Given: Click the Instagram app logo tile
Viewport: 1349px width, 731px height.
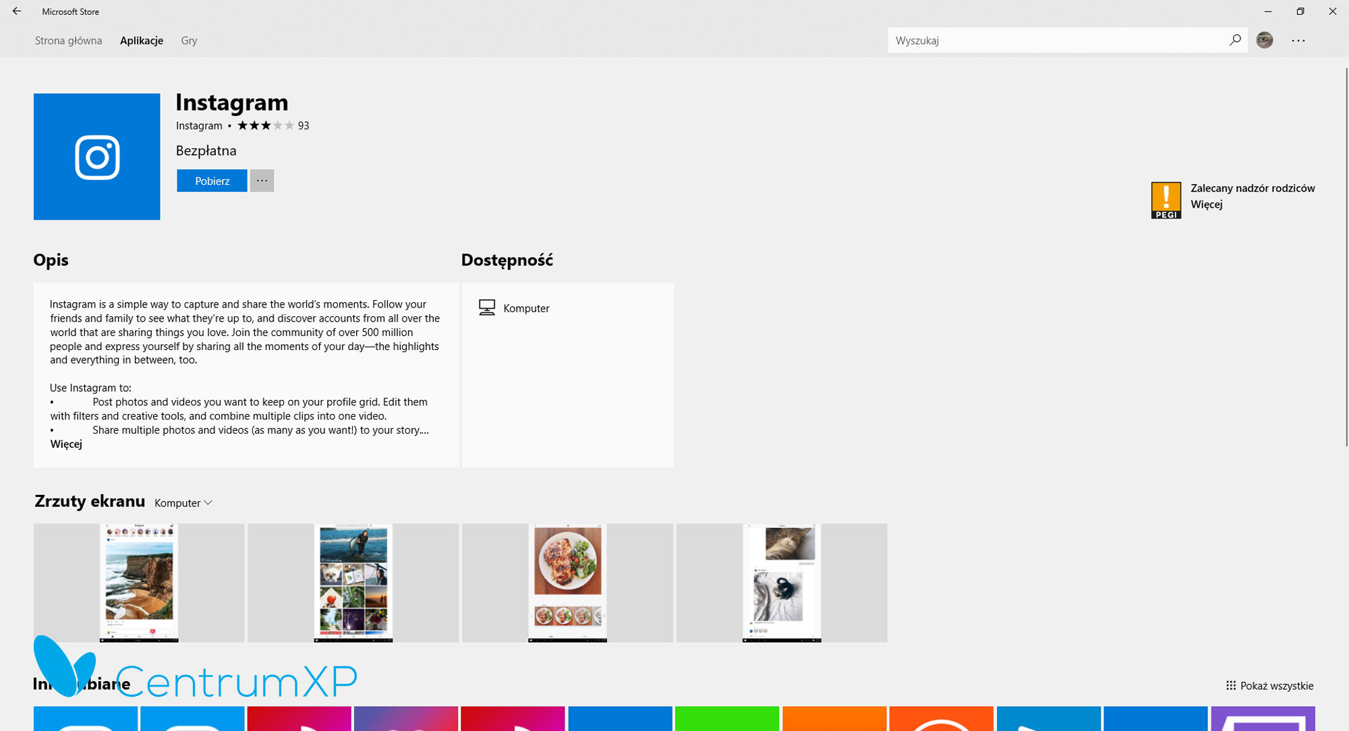Looking at the screenshot, I should [x=97, y=156].
